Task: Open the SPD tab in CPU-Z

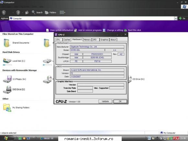Action: 95,40
